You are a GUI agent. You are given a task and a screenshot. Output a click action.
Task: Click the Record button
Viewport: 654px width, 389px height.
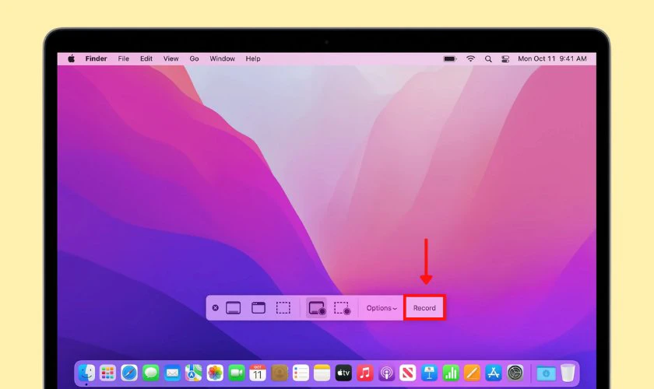424,308
